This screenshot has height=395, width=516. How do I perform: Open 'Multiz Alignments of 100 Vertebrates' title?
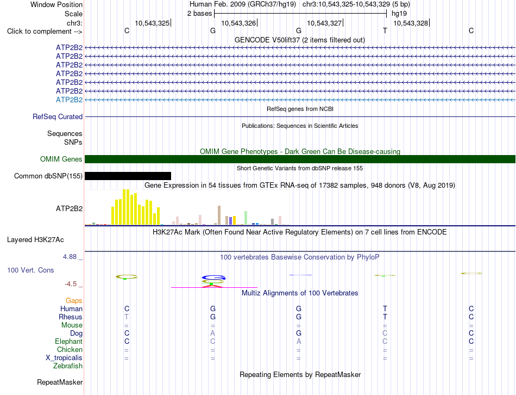point(300,293)
